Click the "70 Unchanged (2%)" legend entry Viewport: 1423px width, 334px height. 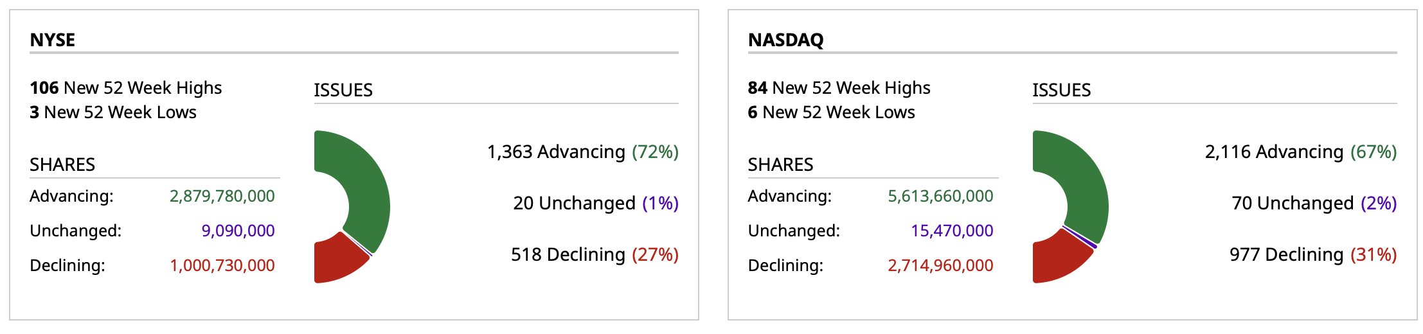1314,204
